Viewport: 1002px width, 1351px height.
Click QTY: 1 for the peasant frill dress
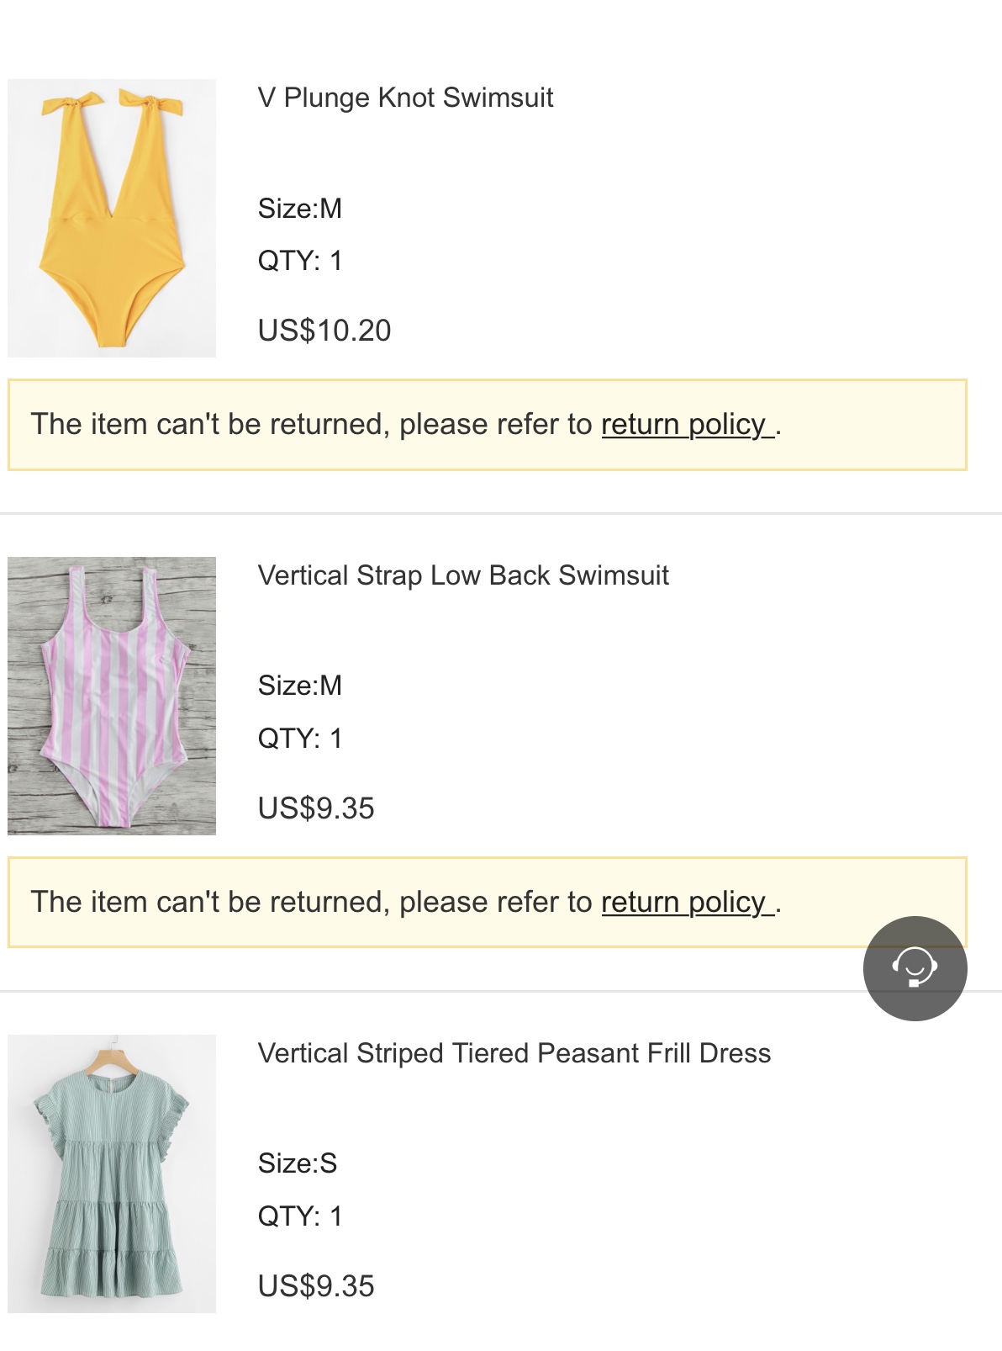pos(300,1216)
